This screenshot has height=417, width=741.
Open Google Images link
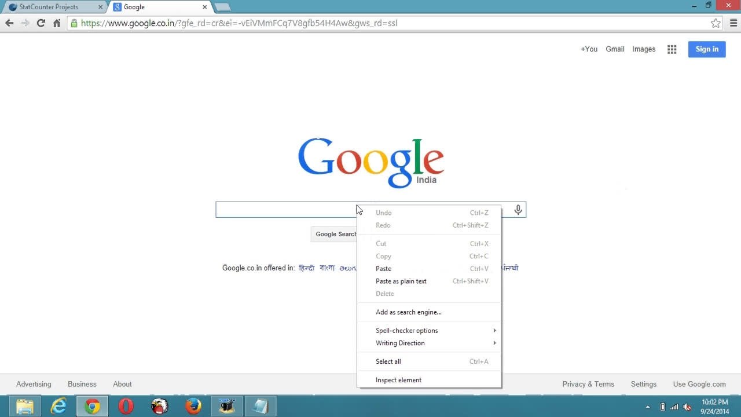(644, 49)
